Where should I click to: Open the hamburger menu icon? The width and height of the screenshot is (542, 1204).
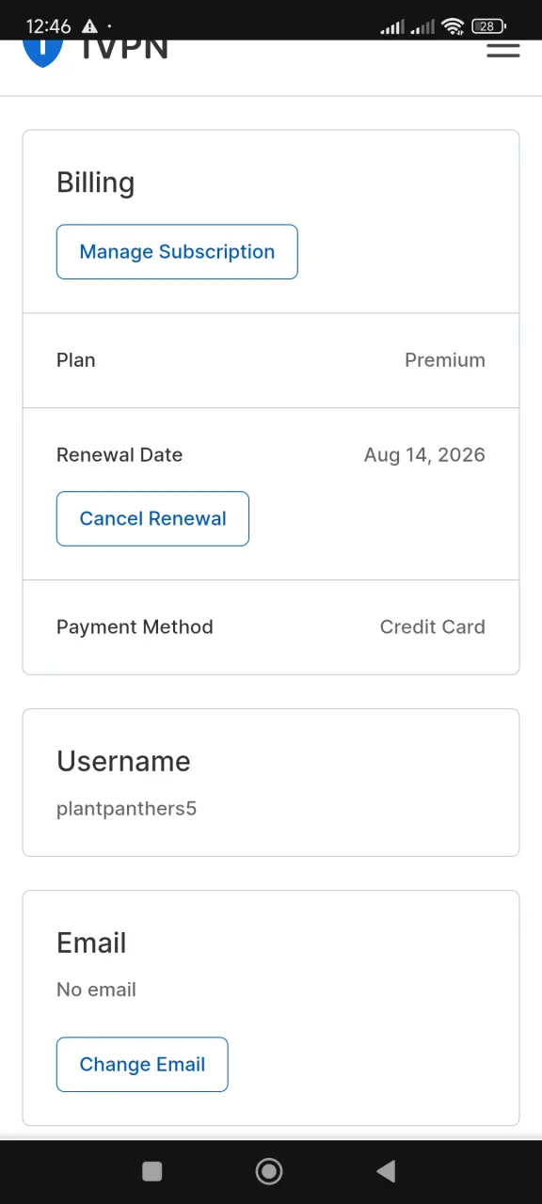click(x=503, y=50)
